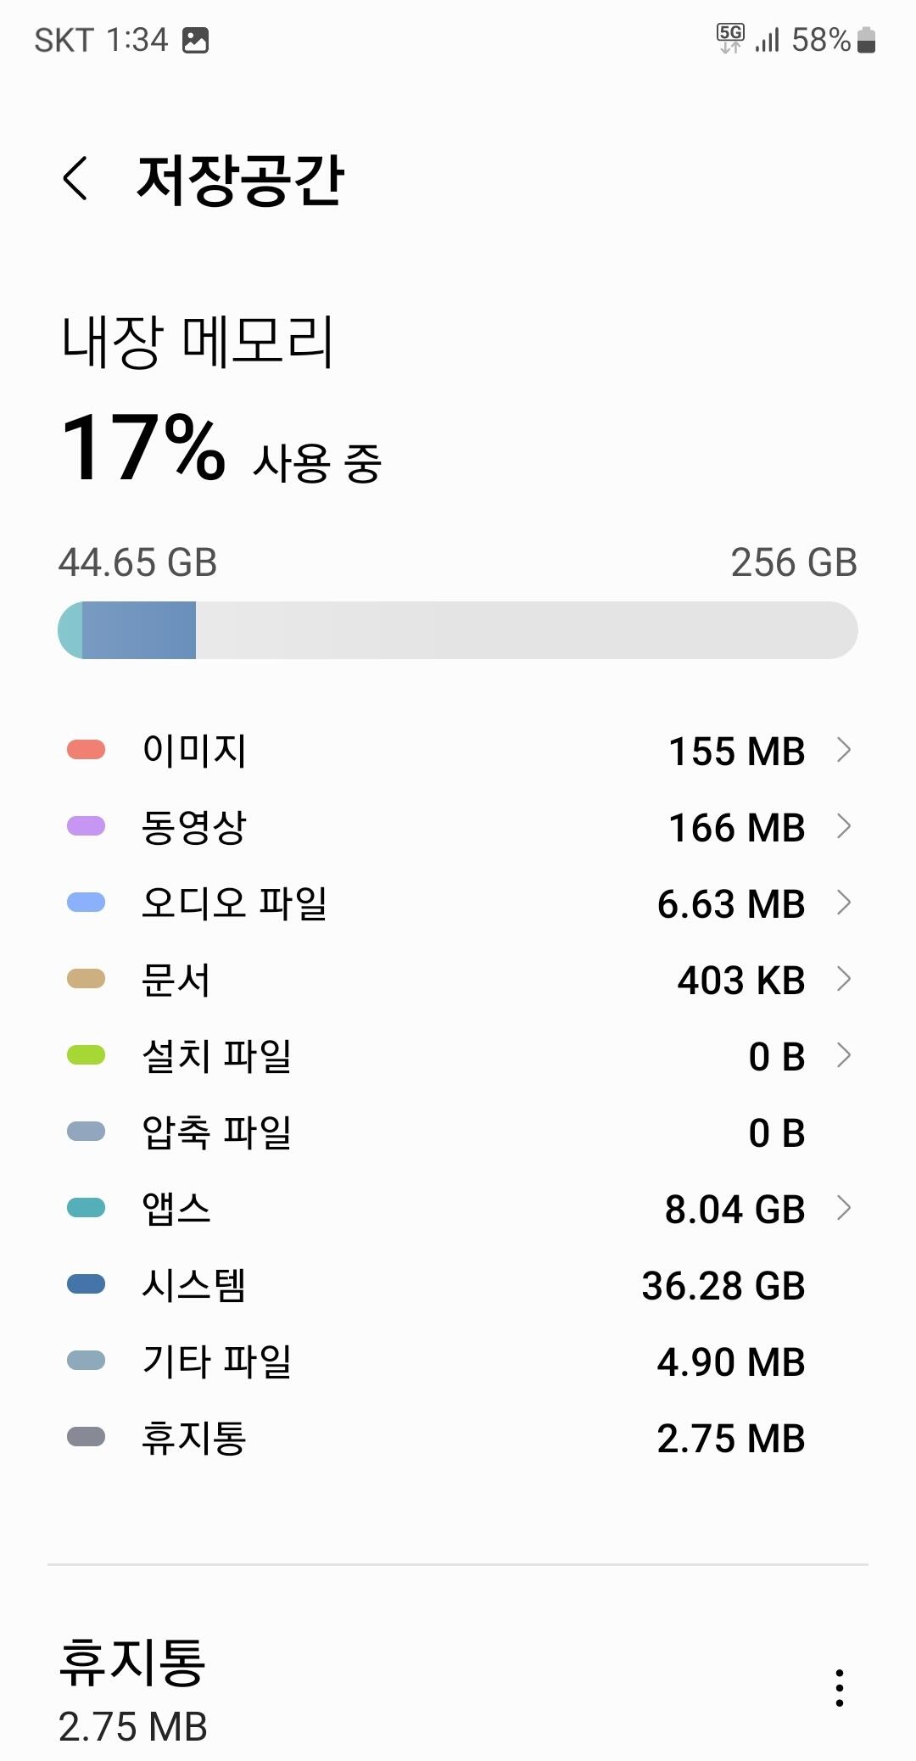
Task: Tap the 휴지통 section heading at bottom
Action: coord(132,1661)
